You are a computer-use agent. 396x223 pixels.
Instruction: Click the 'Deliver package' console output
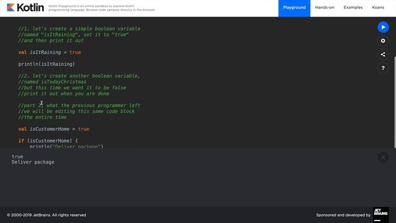click(33, 162)
